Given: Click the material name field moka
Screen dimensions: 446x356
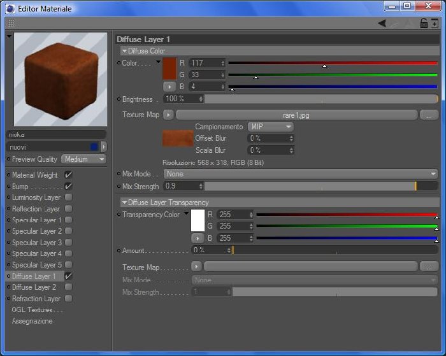Looking at the screenshot, I should [x=56, y=134].
